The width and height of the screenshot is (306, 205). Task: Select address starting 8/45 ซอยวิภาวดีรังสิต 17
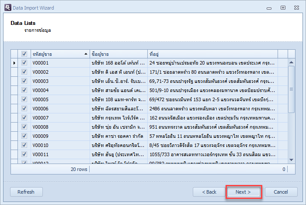click(x=212, y=145)
